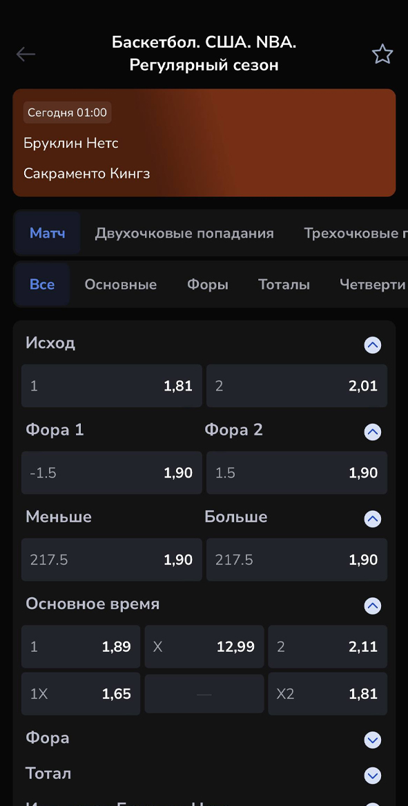Click the chevron beside Фора 2
Viewport: 408px width, 806px height.
point(372,432)
